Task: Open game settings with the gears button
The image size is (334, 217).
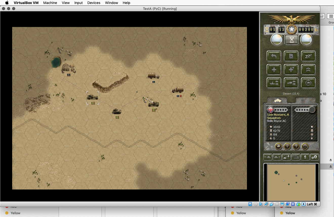Action: 315,157
